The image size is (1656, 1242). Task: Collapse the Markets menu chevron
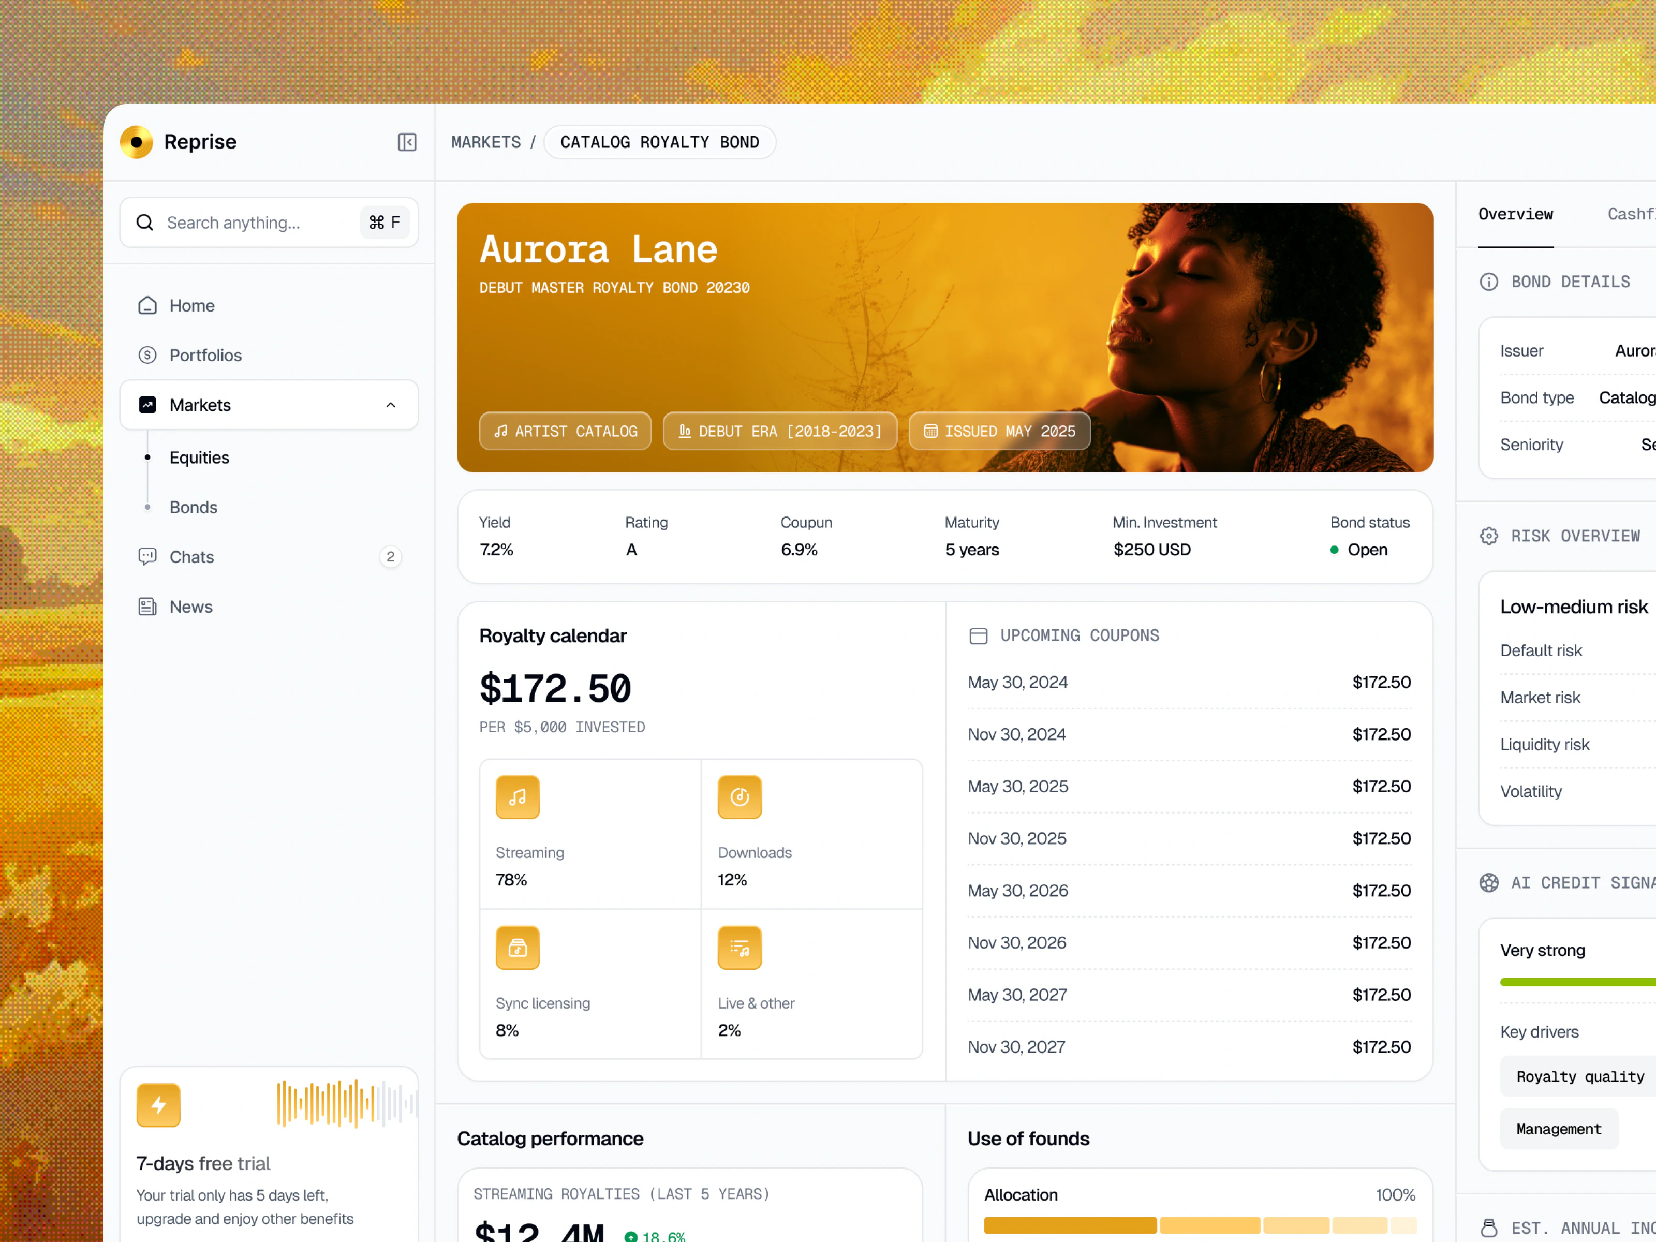click(390, 405)
